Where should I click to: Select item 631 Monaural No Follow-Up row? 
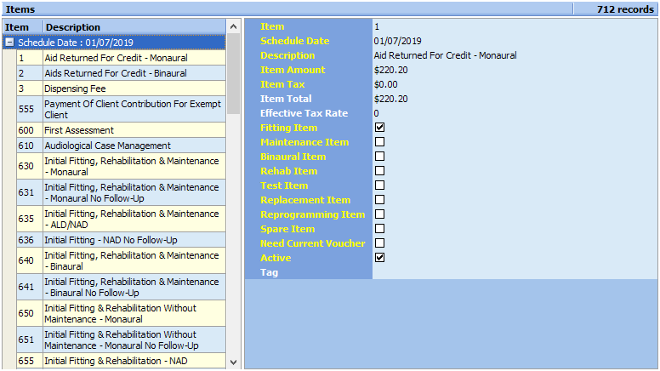click(x=122, y=192)
